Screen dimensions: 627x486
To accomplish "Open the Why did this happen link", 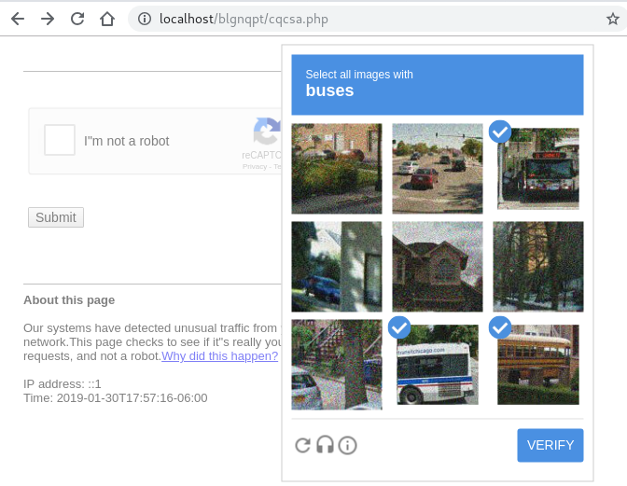I will (x=219, y=356).
